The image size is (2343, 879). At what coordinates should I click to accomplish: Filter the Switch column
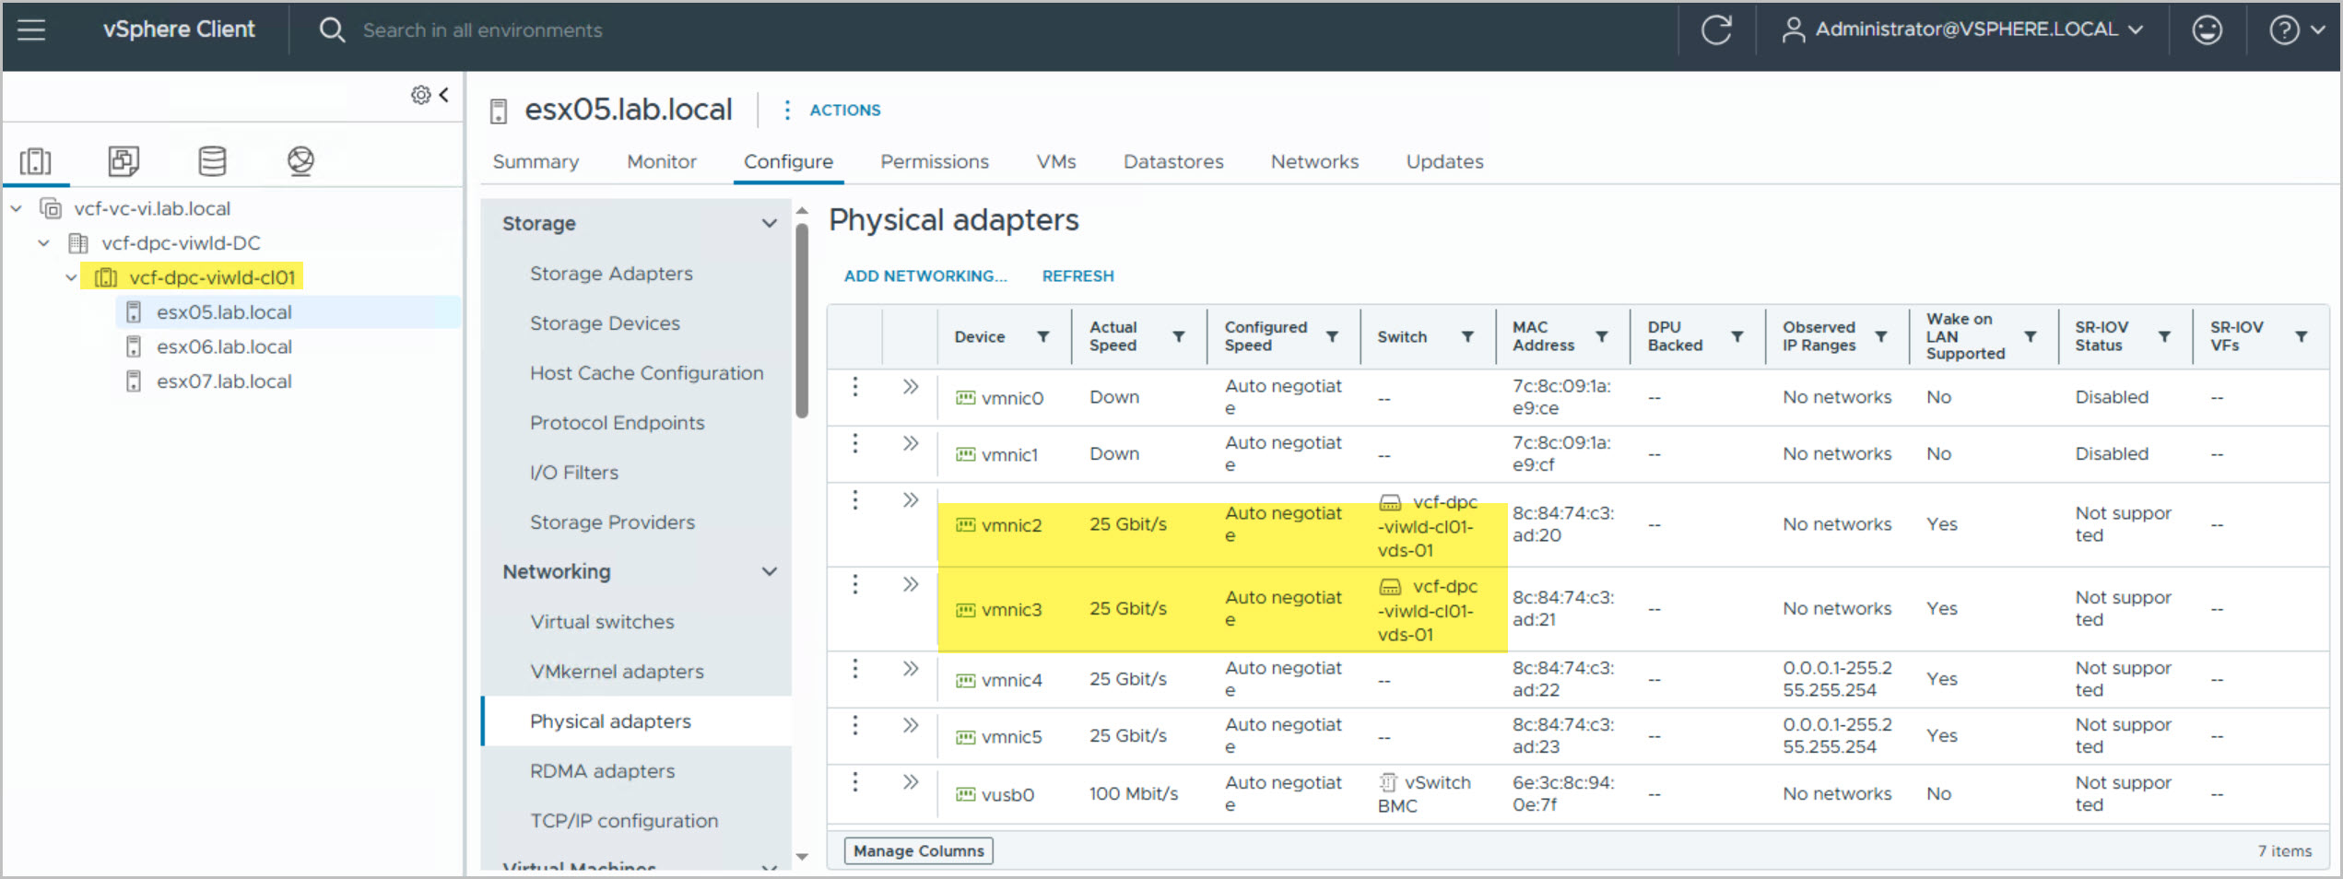click(1467, 337)
